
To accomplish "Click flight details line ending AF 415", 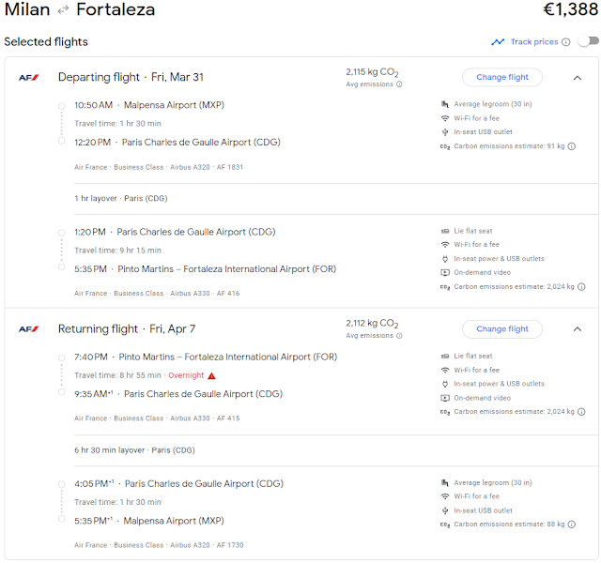I will [x=157, y=418].
